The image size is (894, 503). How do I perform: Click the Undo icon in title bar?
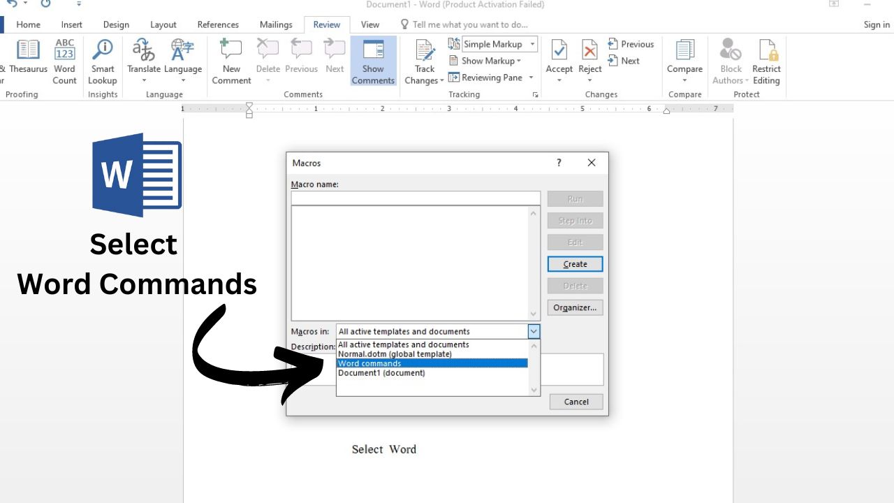click(13, 4)
